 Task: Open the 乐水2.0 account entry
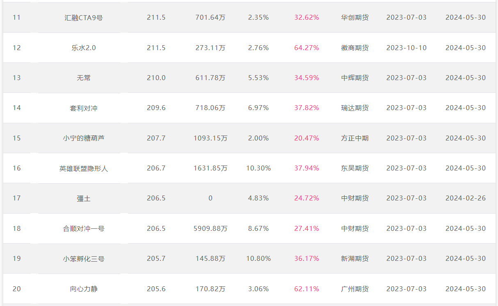(84, 48)
